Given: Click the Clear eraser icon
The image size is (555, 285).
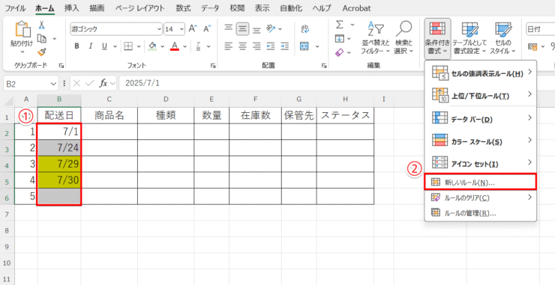Looking at the screenshot, I should [x=339, y=52].
